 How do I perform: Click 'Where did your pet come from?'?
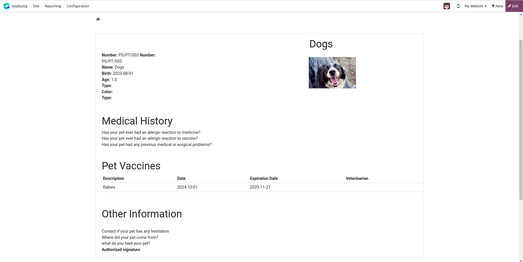click(x=130, y=237)
